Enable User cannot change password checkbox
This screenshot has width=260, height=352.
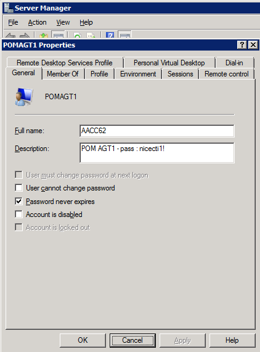pos(19,187)
